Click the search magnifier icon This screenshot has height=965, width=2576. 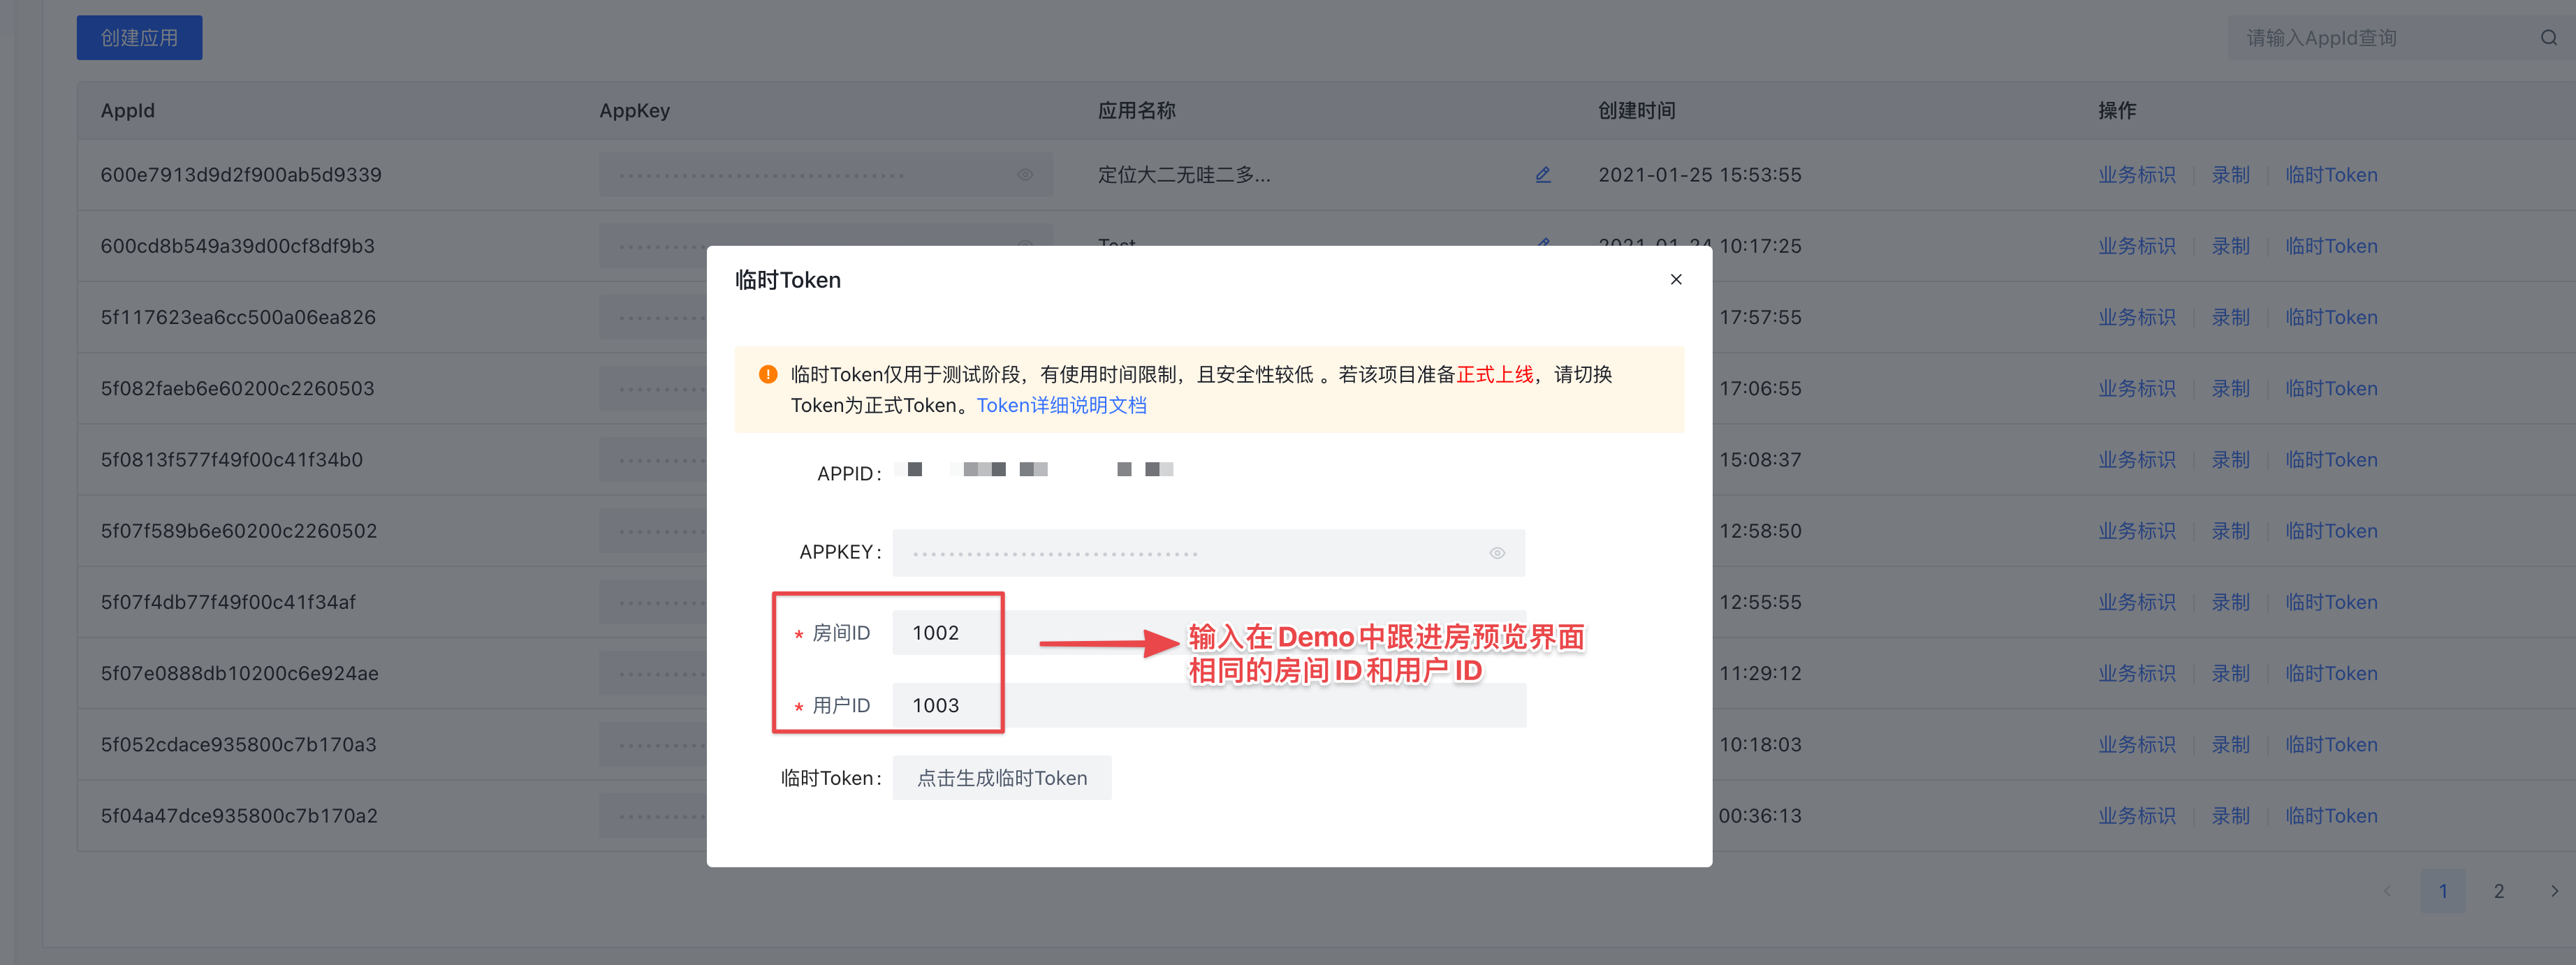2549,38
